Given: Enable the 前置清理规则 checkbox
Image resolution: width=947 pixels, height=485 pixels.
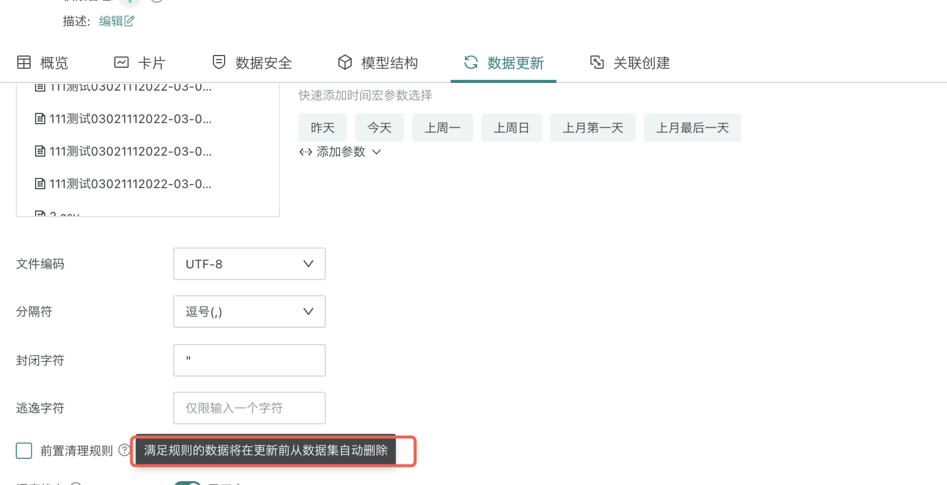Looking at the screenshot, I should click(x=24, y=450).
